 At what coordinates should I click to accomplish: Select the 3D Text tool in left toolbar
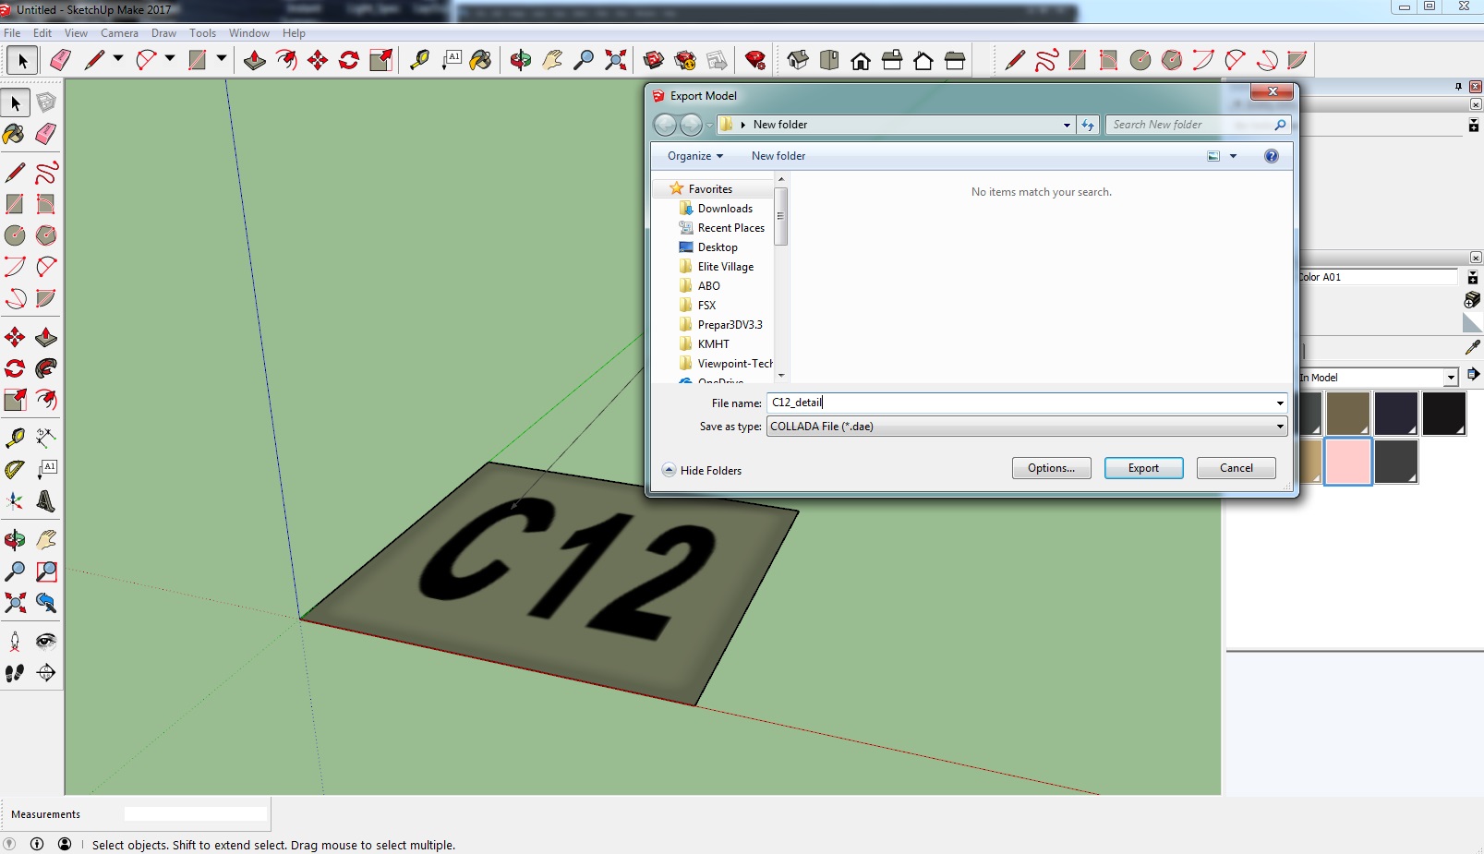coord(45,501)
